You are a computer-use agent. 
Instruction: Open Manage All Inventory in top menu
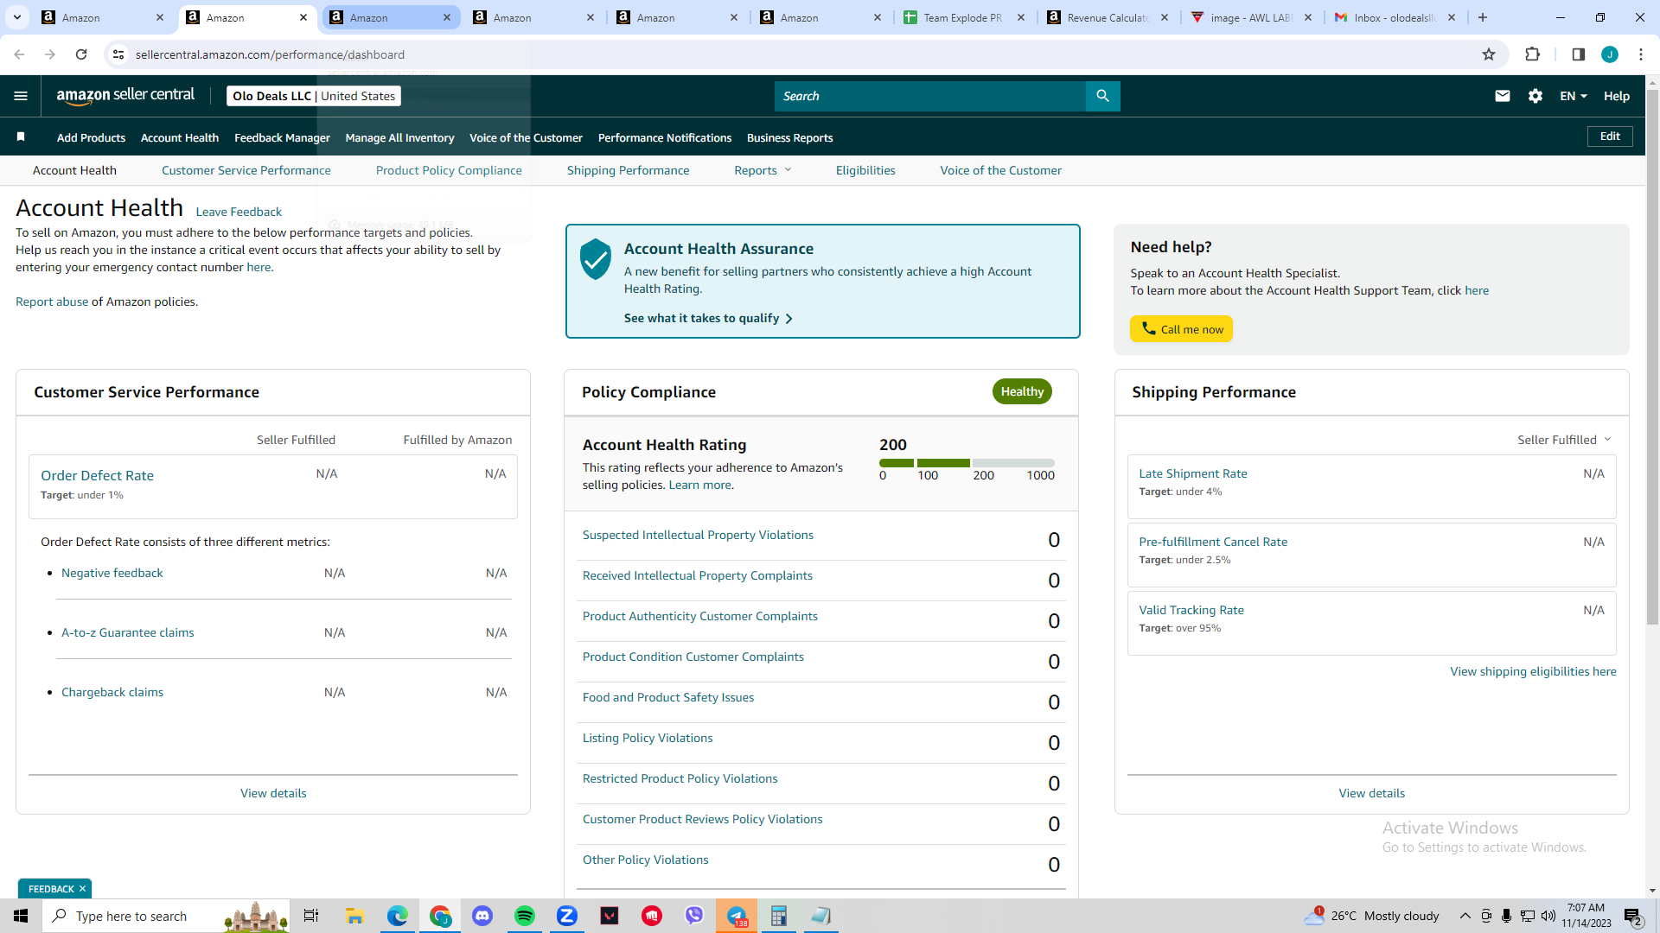click(399, 137)
